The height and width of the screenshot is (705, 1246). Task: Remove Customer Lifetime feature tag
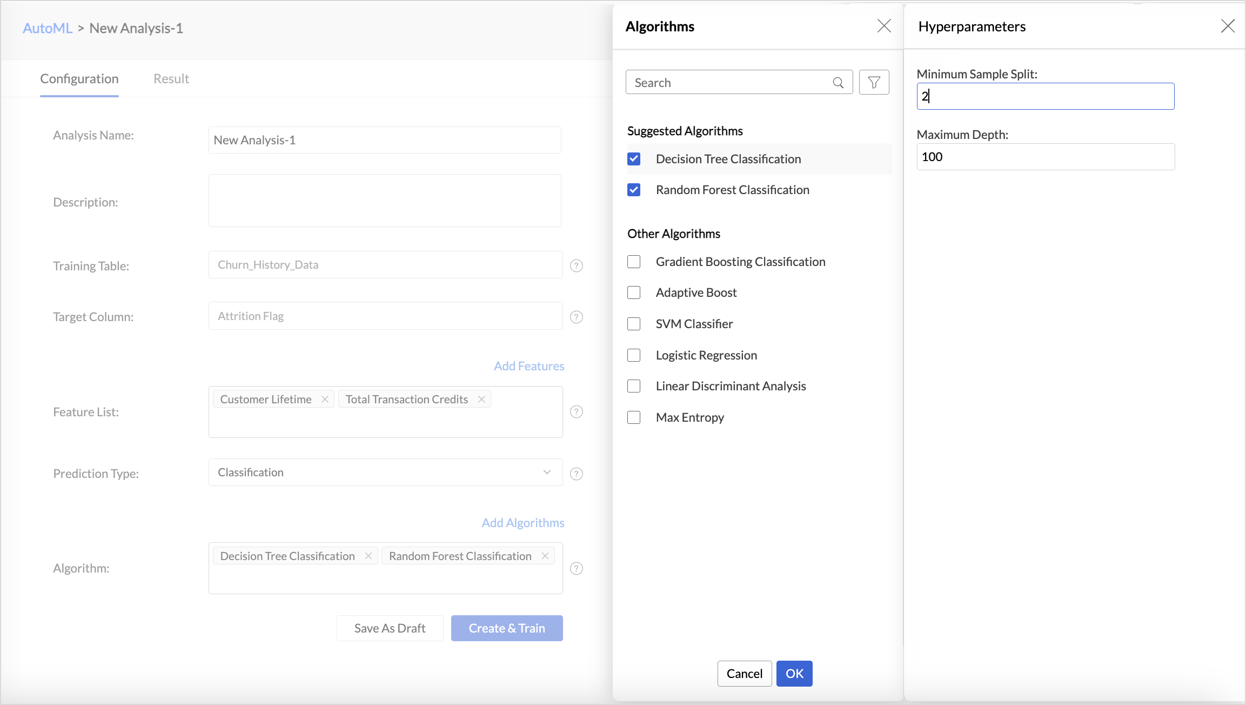click(x=325, y=399)
